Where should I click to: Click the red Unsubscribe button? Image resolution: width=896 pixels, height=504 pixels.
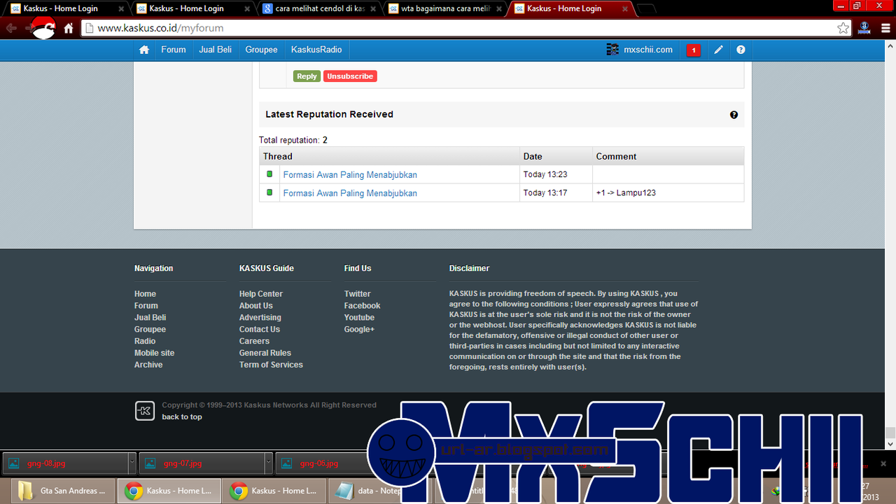point(350,76)
